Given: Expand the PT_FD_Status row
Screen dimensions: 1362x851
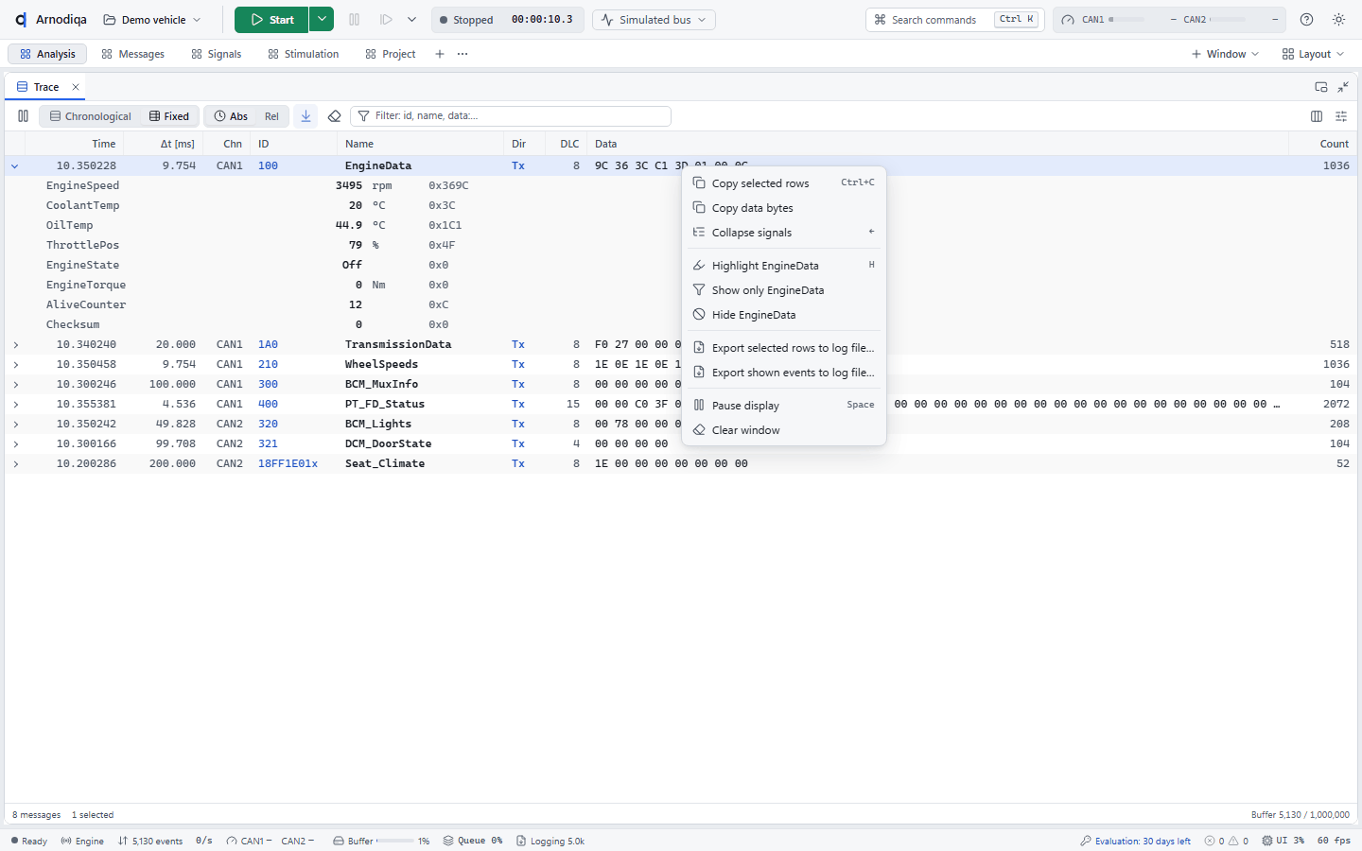Looking at the screenshot, I should click(x=15, y=404).
